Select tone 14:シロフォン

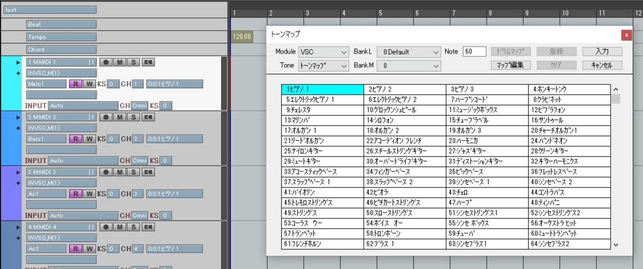pos(405,120)
